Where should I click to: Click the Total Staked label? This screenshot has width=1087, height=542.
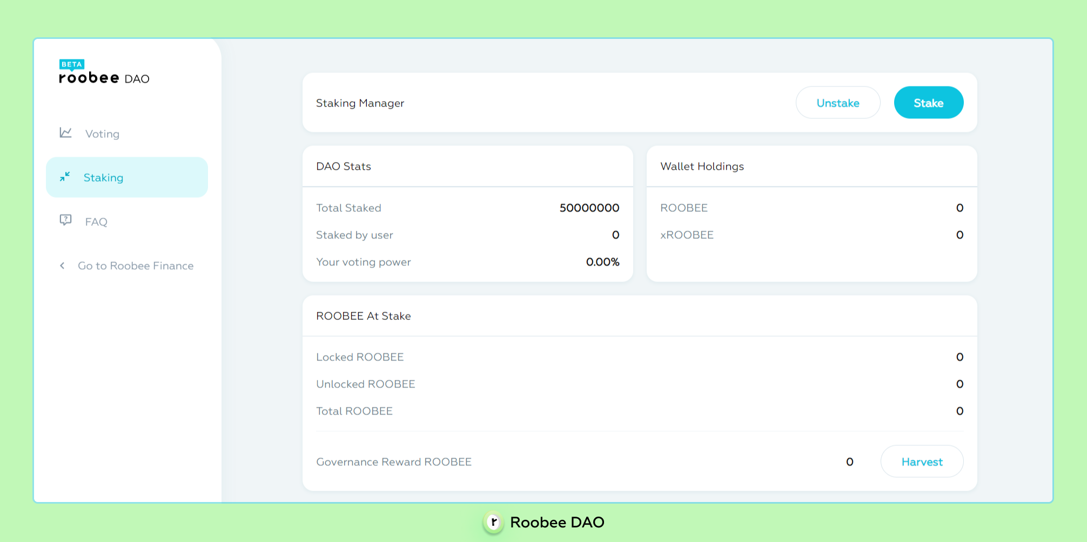(348, 208)
